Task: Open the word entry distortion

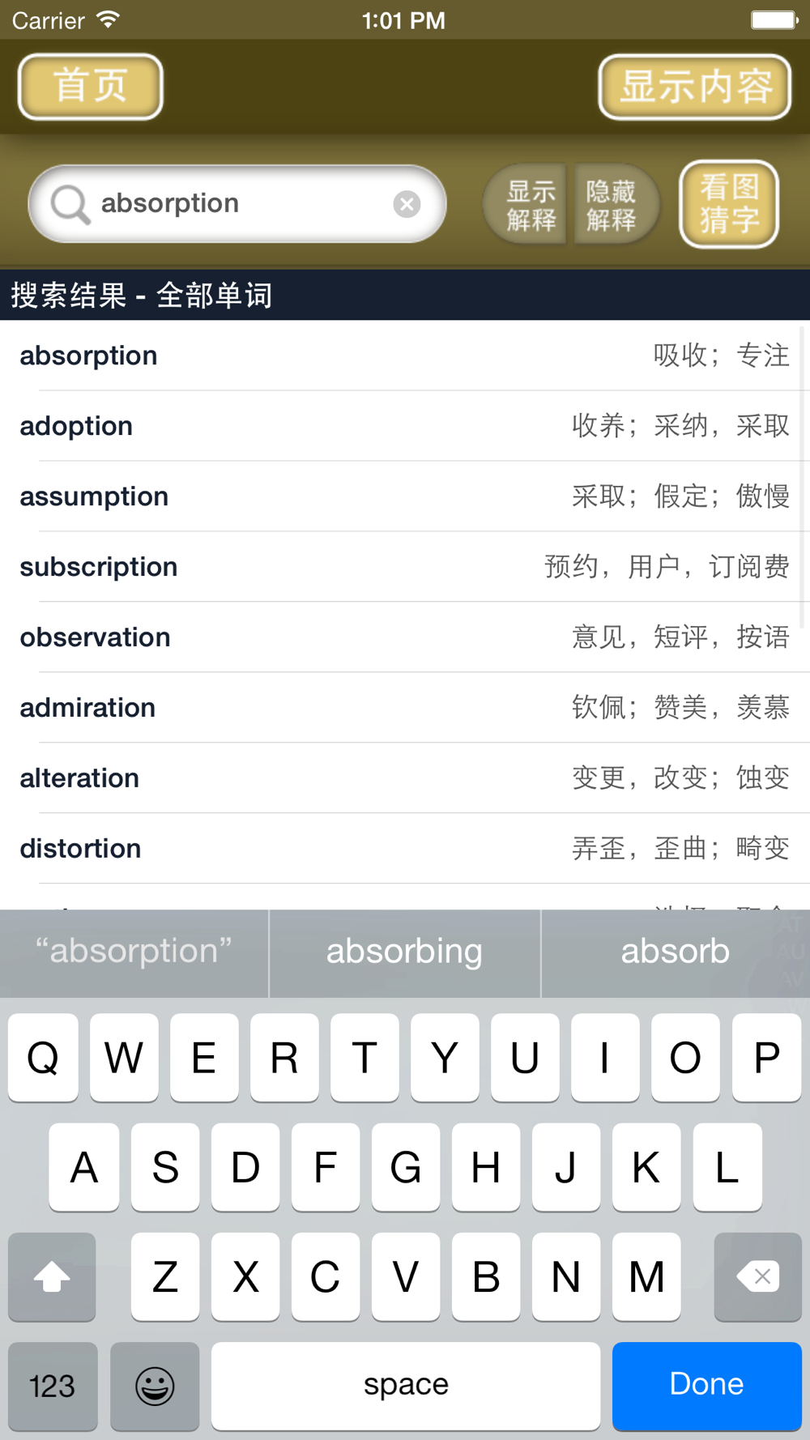Action: click(x=405, y=849)
